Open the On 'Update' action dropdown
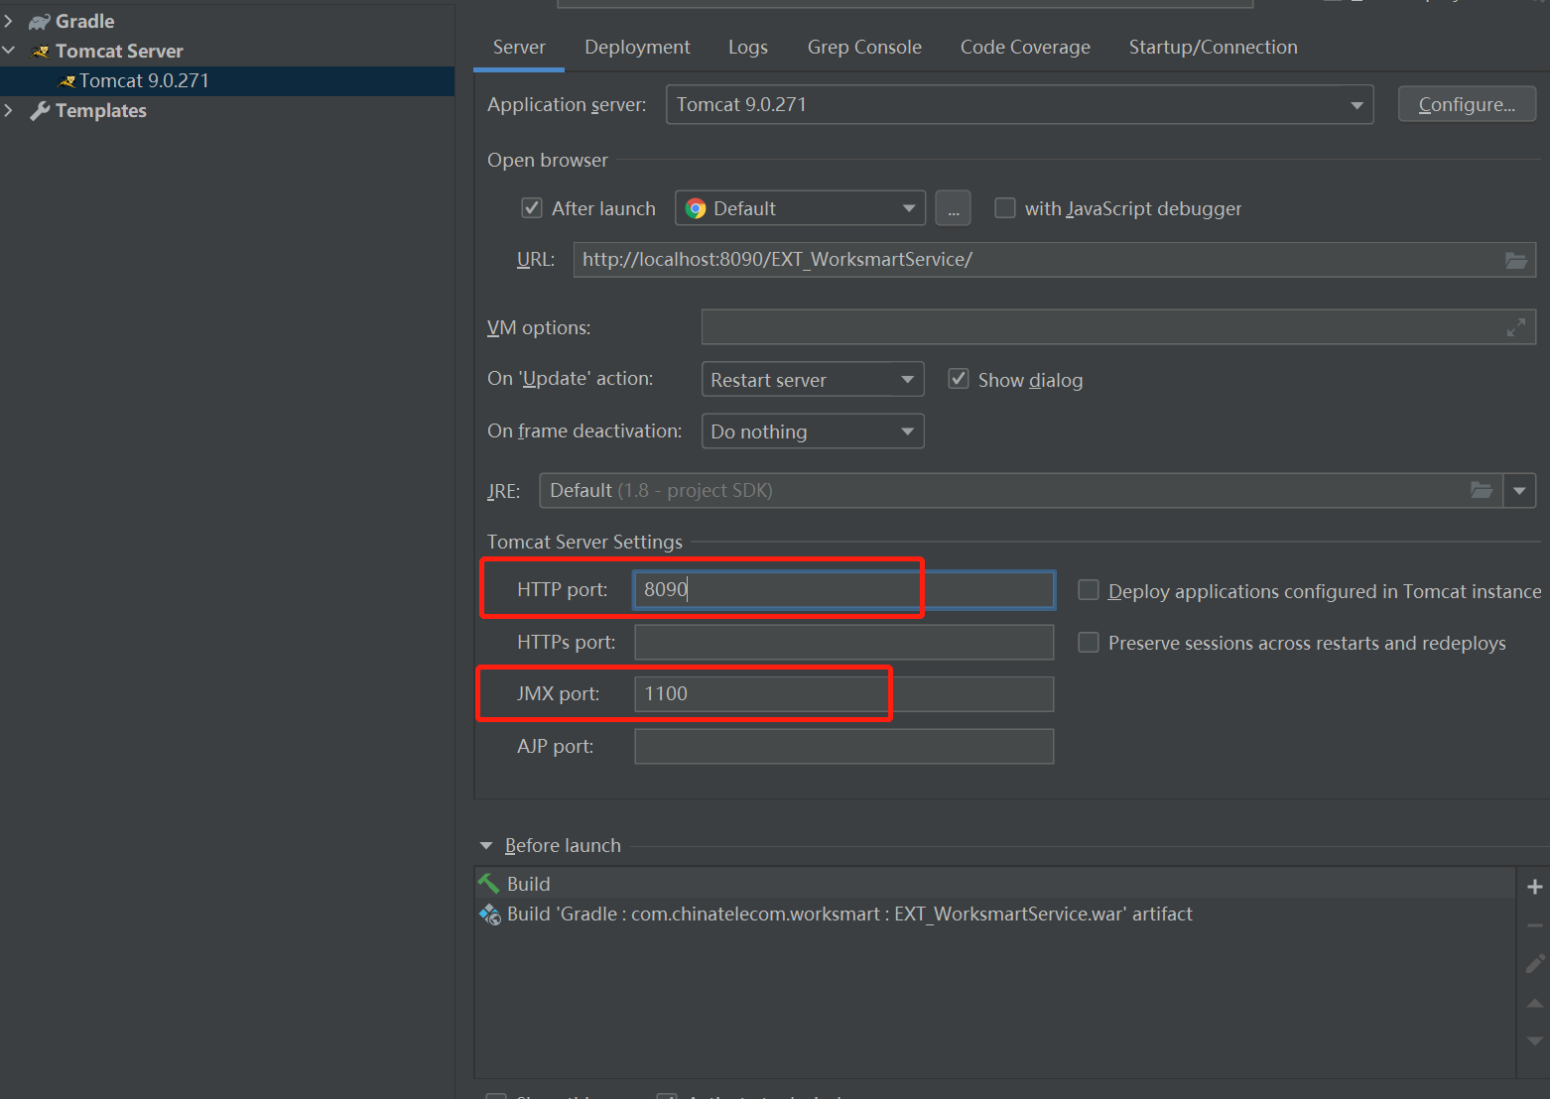This screenshot has height=1099, width=1550. (813, 380)
